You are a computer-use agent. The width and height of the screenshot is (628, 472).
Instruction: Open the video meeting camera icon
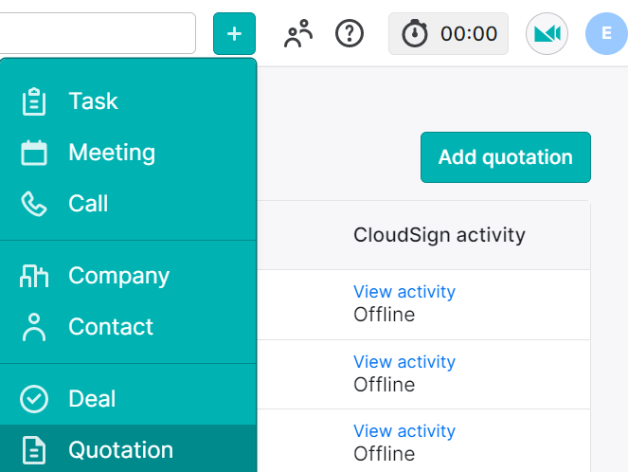pyautogui.click(x=547, y=34)
